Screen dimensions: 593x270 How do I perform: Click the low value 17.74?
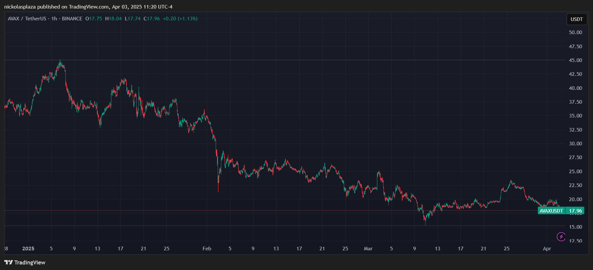pos(134,19)
